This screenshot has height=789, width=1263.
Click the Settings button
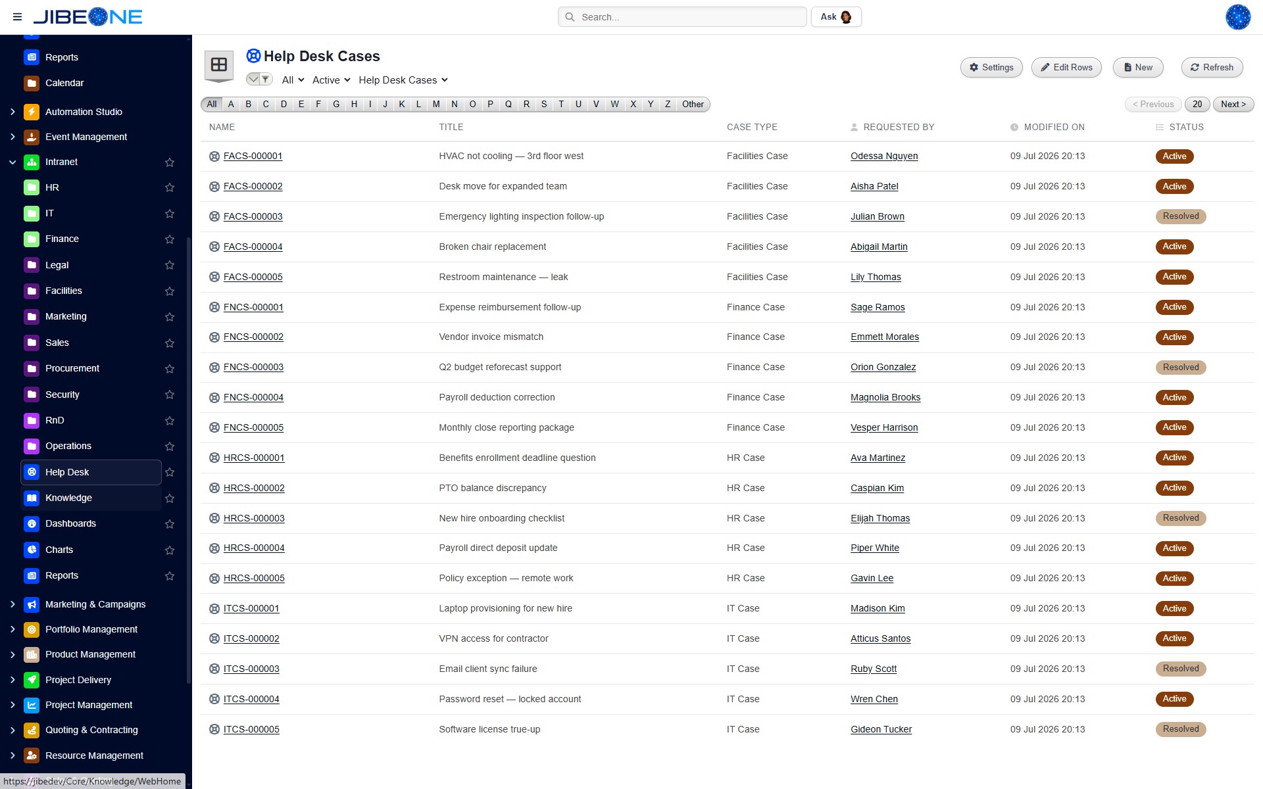click(991, 67)
